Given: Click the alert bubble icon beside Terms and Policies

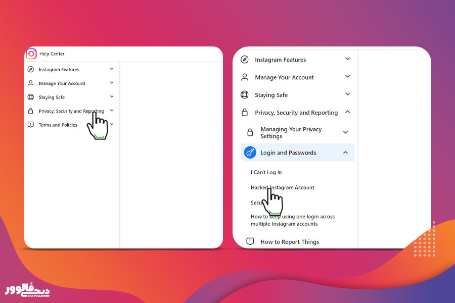Looking at the screenshot, I should point(30,125).
